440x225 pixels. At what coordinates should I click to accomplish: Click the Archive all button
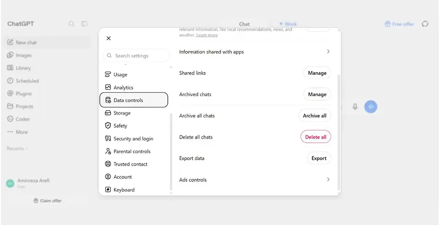(x=315, y=116)
